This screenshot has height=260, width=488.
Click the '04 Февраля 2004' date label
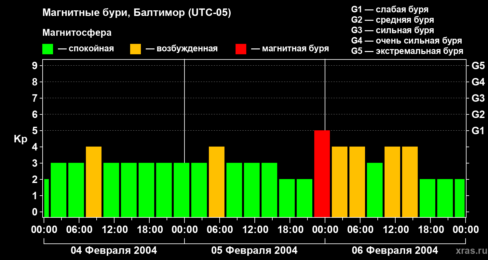click(x=114, y=251)
